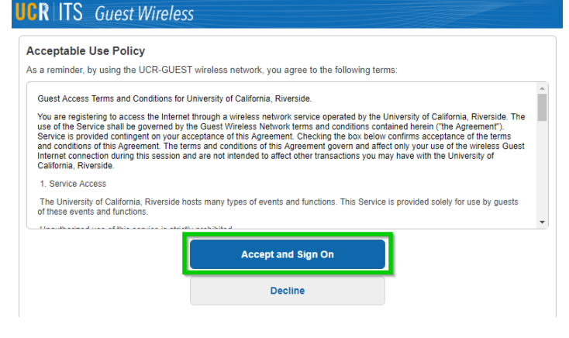Click the empty blue area of the header bar
Image resolution: width=569 pixels, height=338 pixels.
click(x=388, y=14)
